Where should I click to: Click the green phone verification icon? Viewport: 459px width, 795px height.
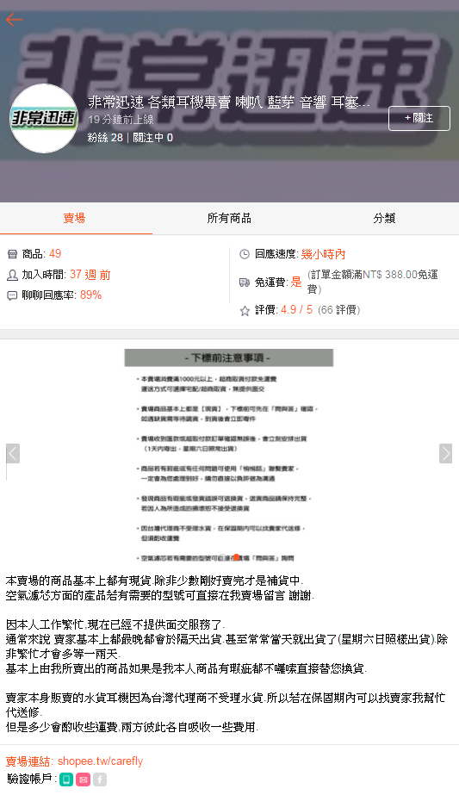coord(66,779)
